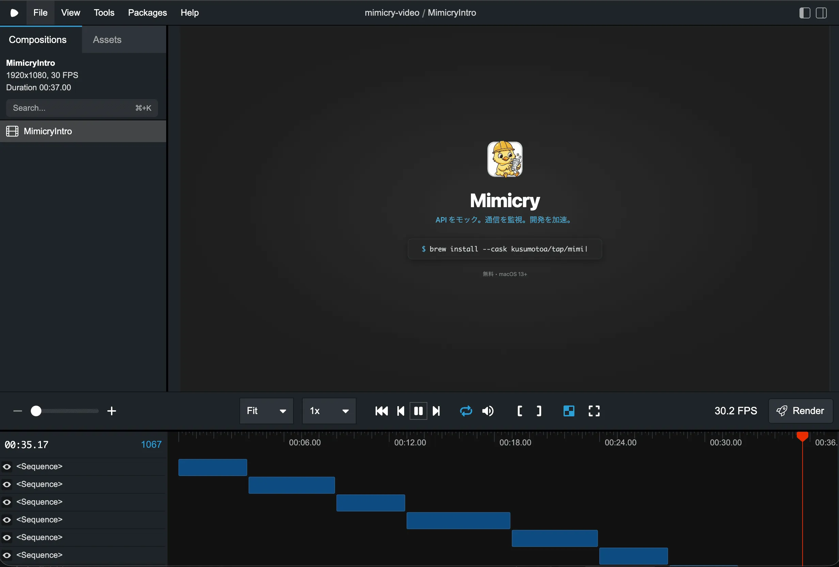Click the 1920x1080, 30 FPS info text

click(x=42, y=75)
